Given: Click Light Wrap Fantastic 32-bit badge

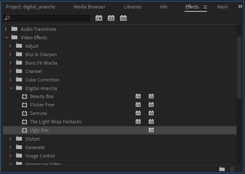Looking at the screenshot, I should click(x=151, y=121).
